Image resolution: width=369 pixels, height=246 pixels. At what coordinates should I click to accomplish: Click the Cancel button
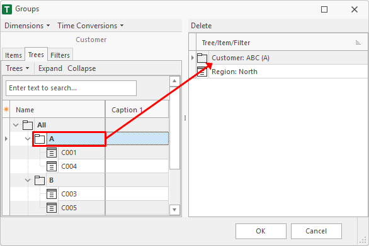point(316,231)
